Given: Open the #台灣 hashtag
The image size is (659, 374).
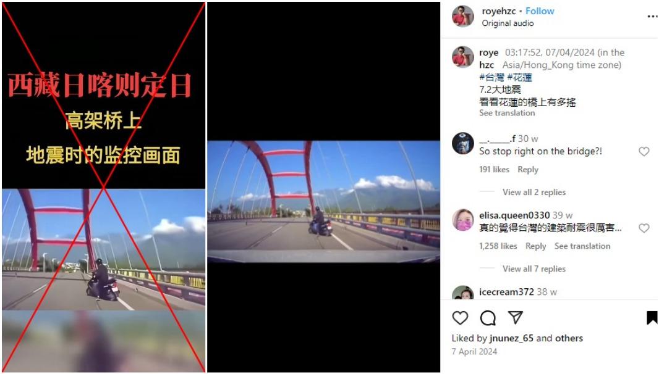Looking at the screenshot, I should 491,77.
